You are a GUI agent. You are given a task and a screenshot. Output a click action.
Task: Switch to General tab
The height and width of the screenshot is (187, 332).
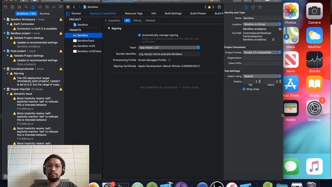click(x=76, y=14)
